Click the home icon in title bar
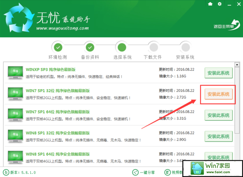Viewport: 243px width, 177px height. pyautogui.click(x=210, y=4)
